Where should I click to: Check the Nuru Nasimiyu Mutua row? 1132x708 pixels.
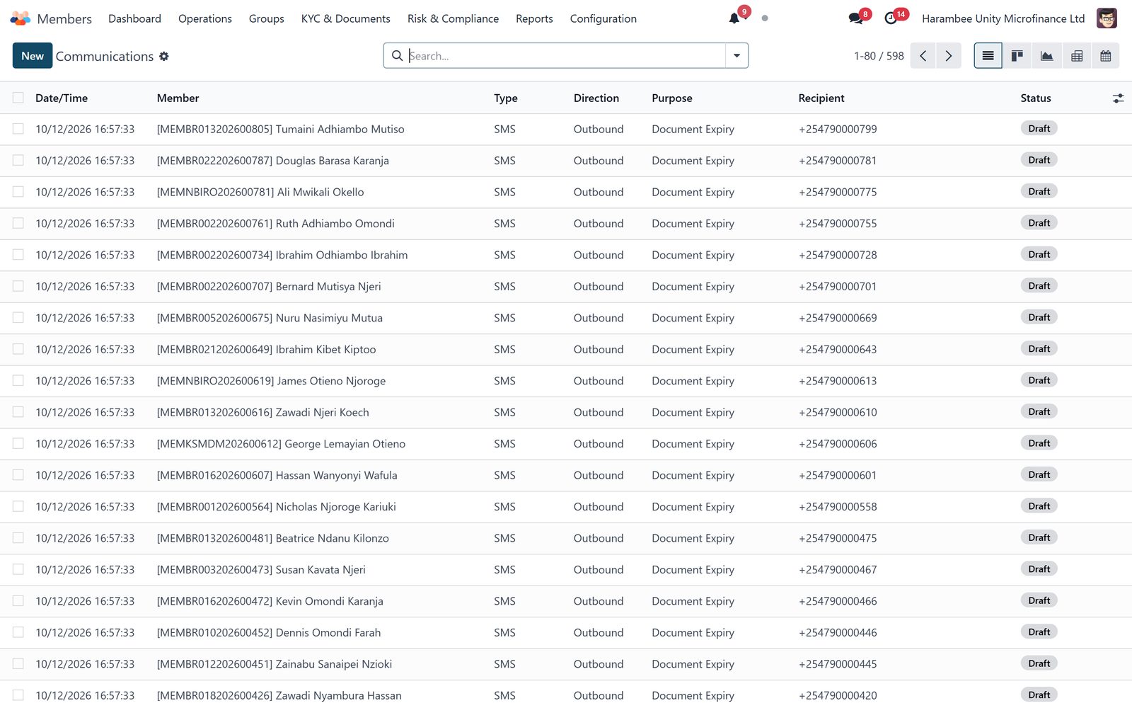18,318
